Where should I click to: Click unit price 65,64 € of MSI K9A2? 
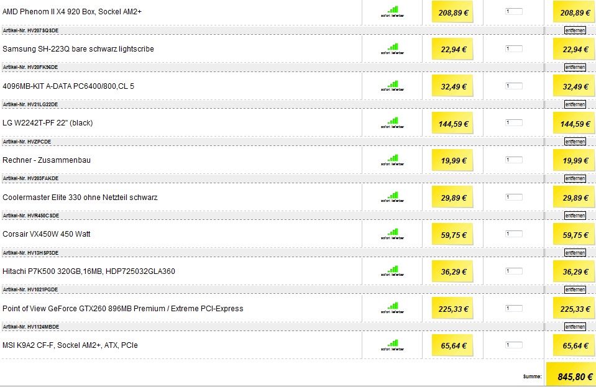pos(454,346)
